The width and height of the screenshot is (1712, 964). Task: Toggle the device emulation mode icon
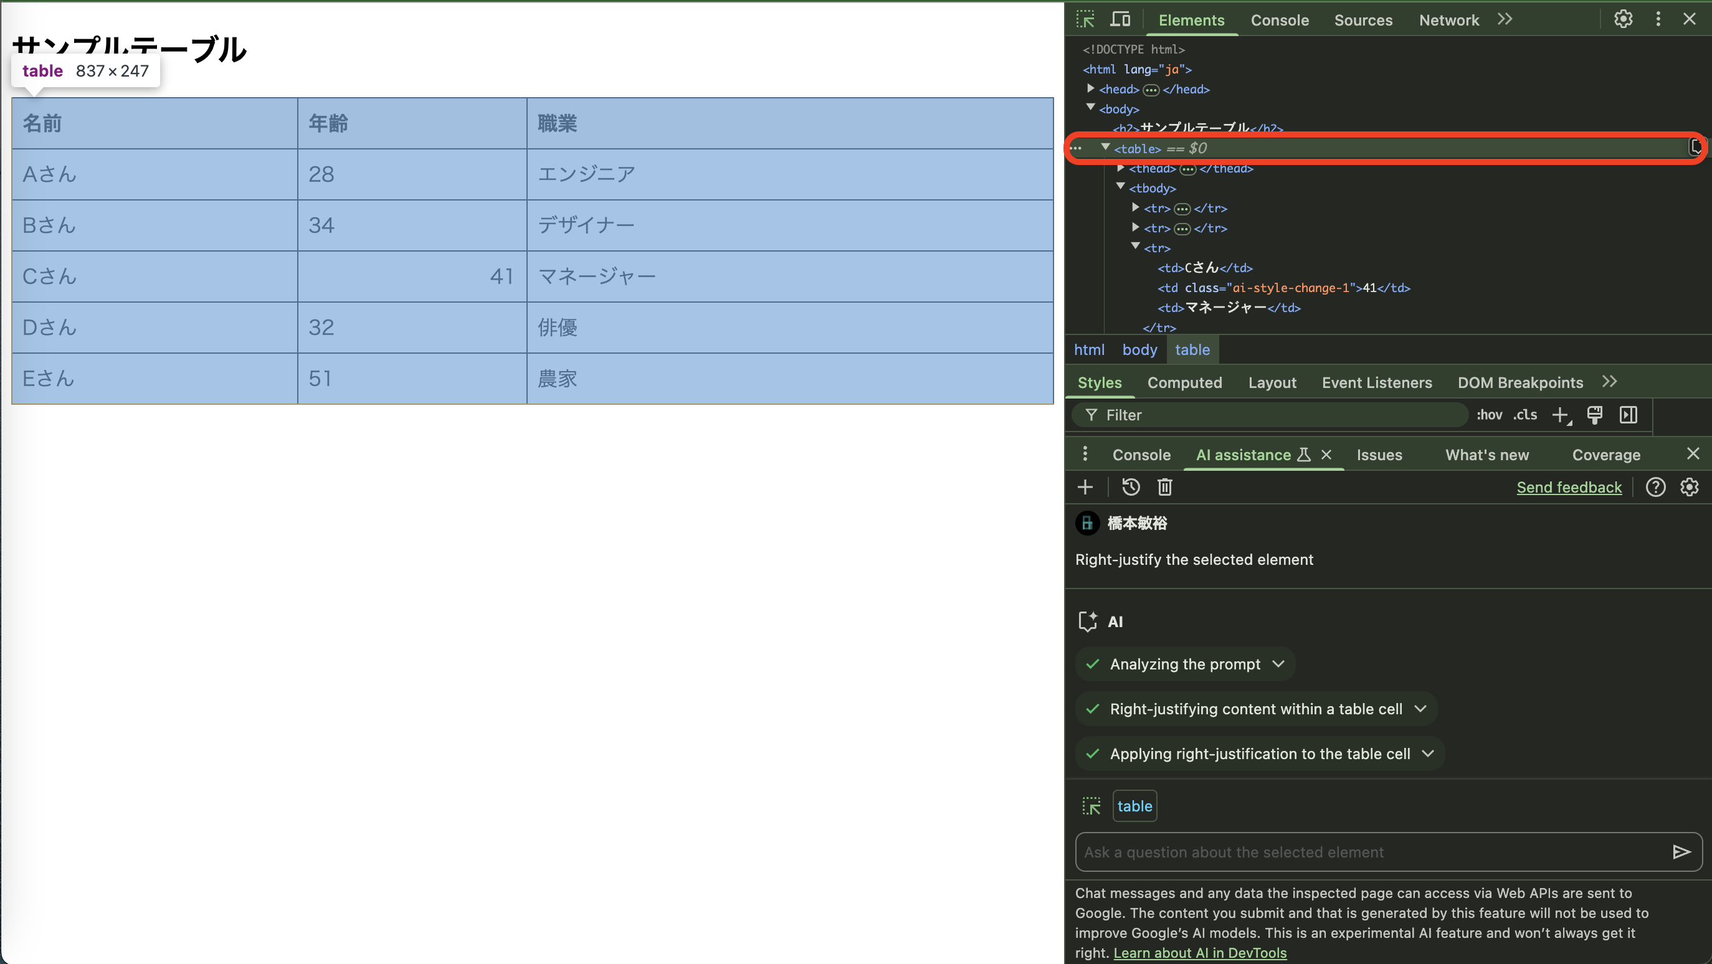point(1120,19)
